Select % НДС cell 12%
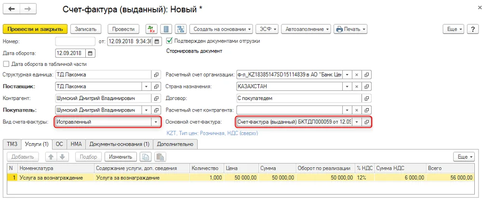482x200 pixels. click(364, 177)
